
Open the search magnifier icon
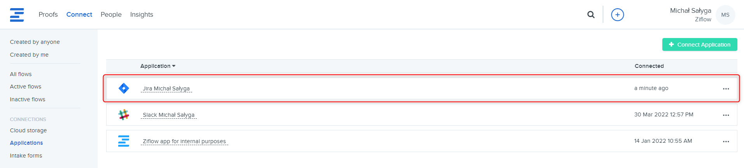pyautogui.click(x=591, y=15)
